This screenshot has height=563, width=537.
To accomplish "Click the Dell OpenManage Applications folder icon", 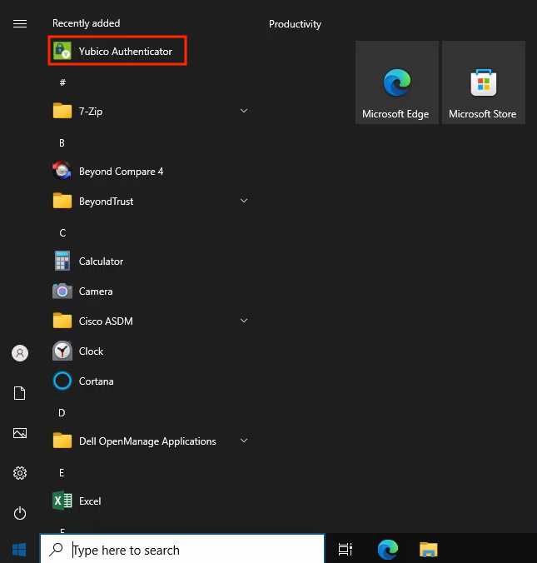I will tap(62, 441).
